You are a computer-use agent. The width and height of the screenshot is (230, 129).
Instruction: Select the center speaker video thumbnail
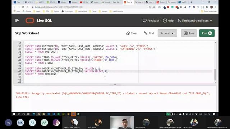pos(122,123)
